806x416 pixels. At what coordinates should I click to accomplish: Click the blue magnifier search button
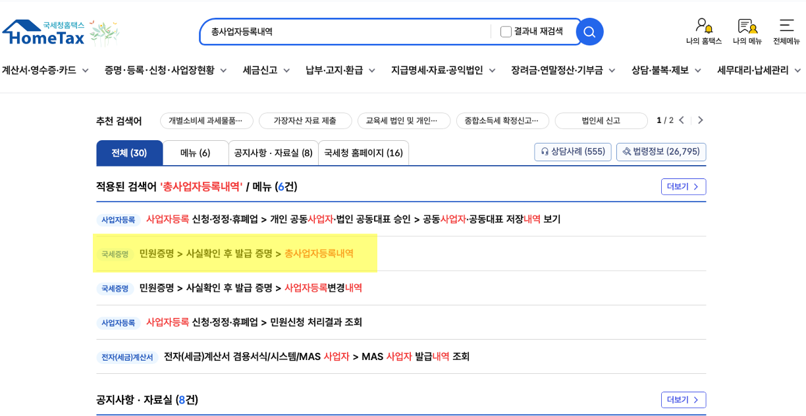pyautogui.click(x=589, y=32)
